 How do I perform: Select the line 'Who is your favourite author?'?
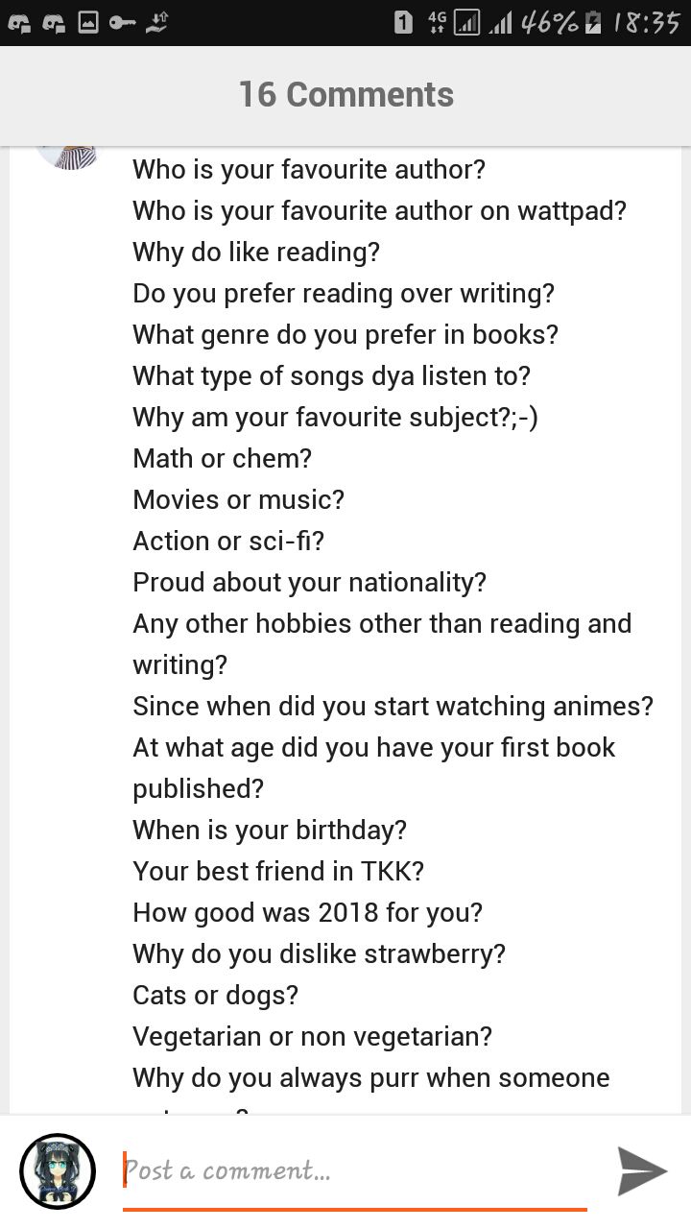309,170
